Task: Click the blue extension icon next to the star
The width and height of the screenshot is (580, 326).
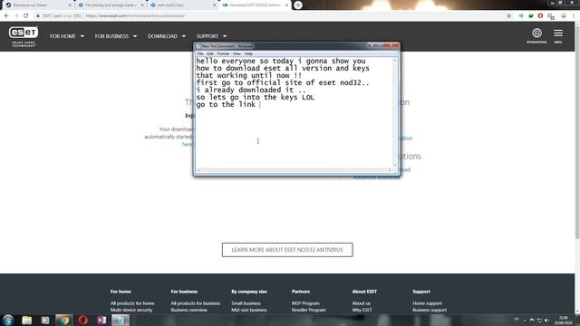Action: click(x=521, y=16)
